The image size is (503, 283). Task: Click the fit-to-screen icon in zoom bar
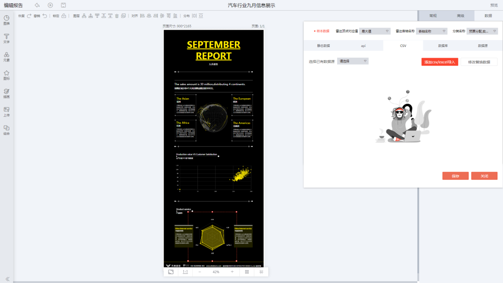(x=171, y=272)
